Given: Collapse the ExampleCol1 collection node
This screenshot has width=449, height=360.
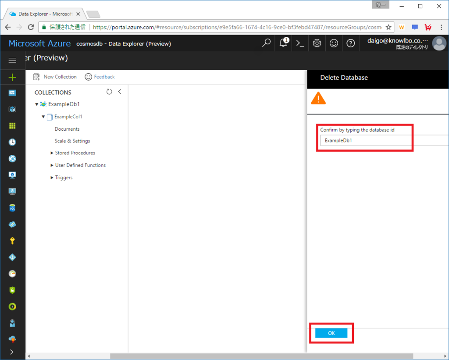Looking at the screenshot, I should coord(43,117).
